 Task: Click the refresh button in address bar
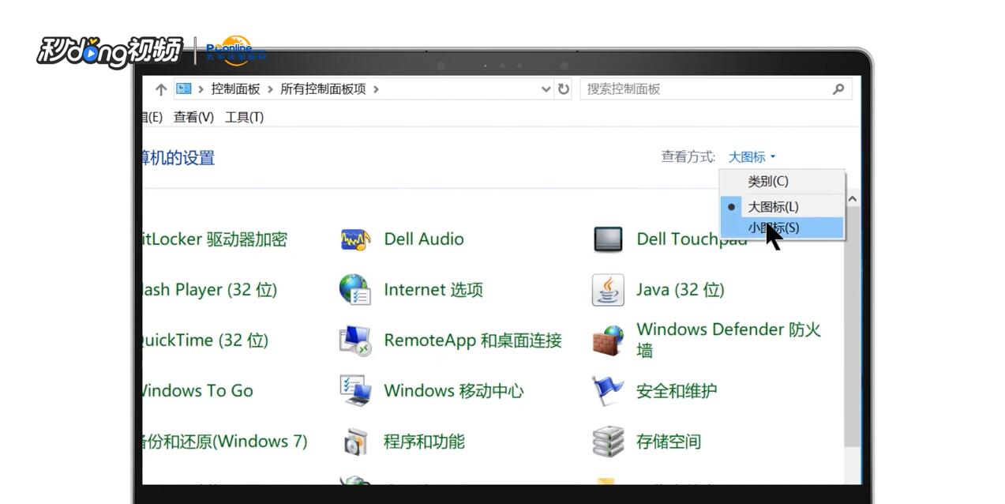click(x=564, y=89)
